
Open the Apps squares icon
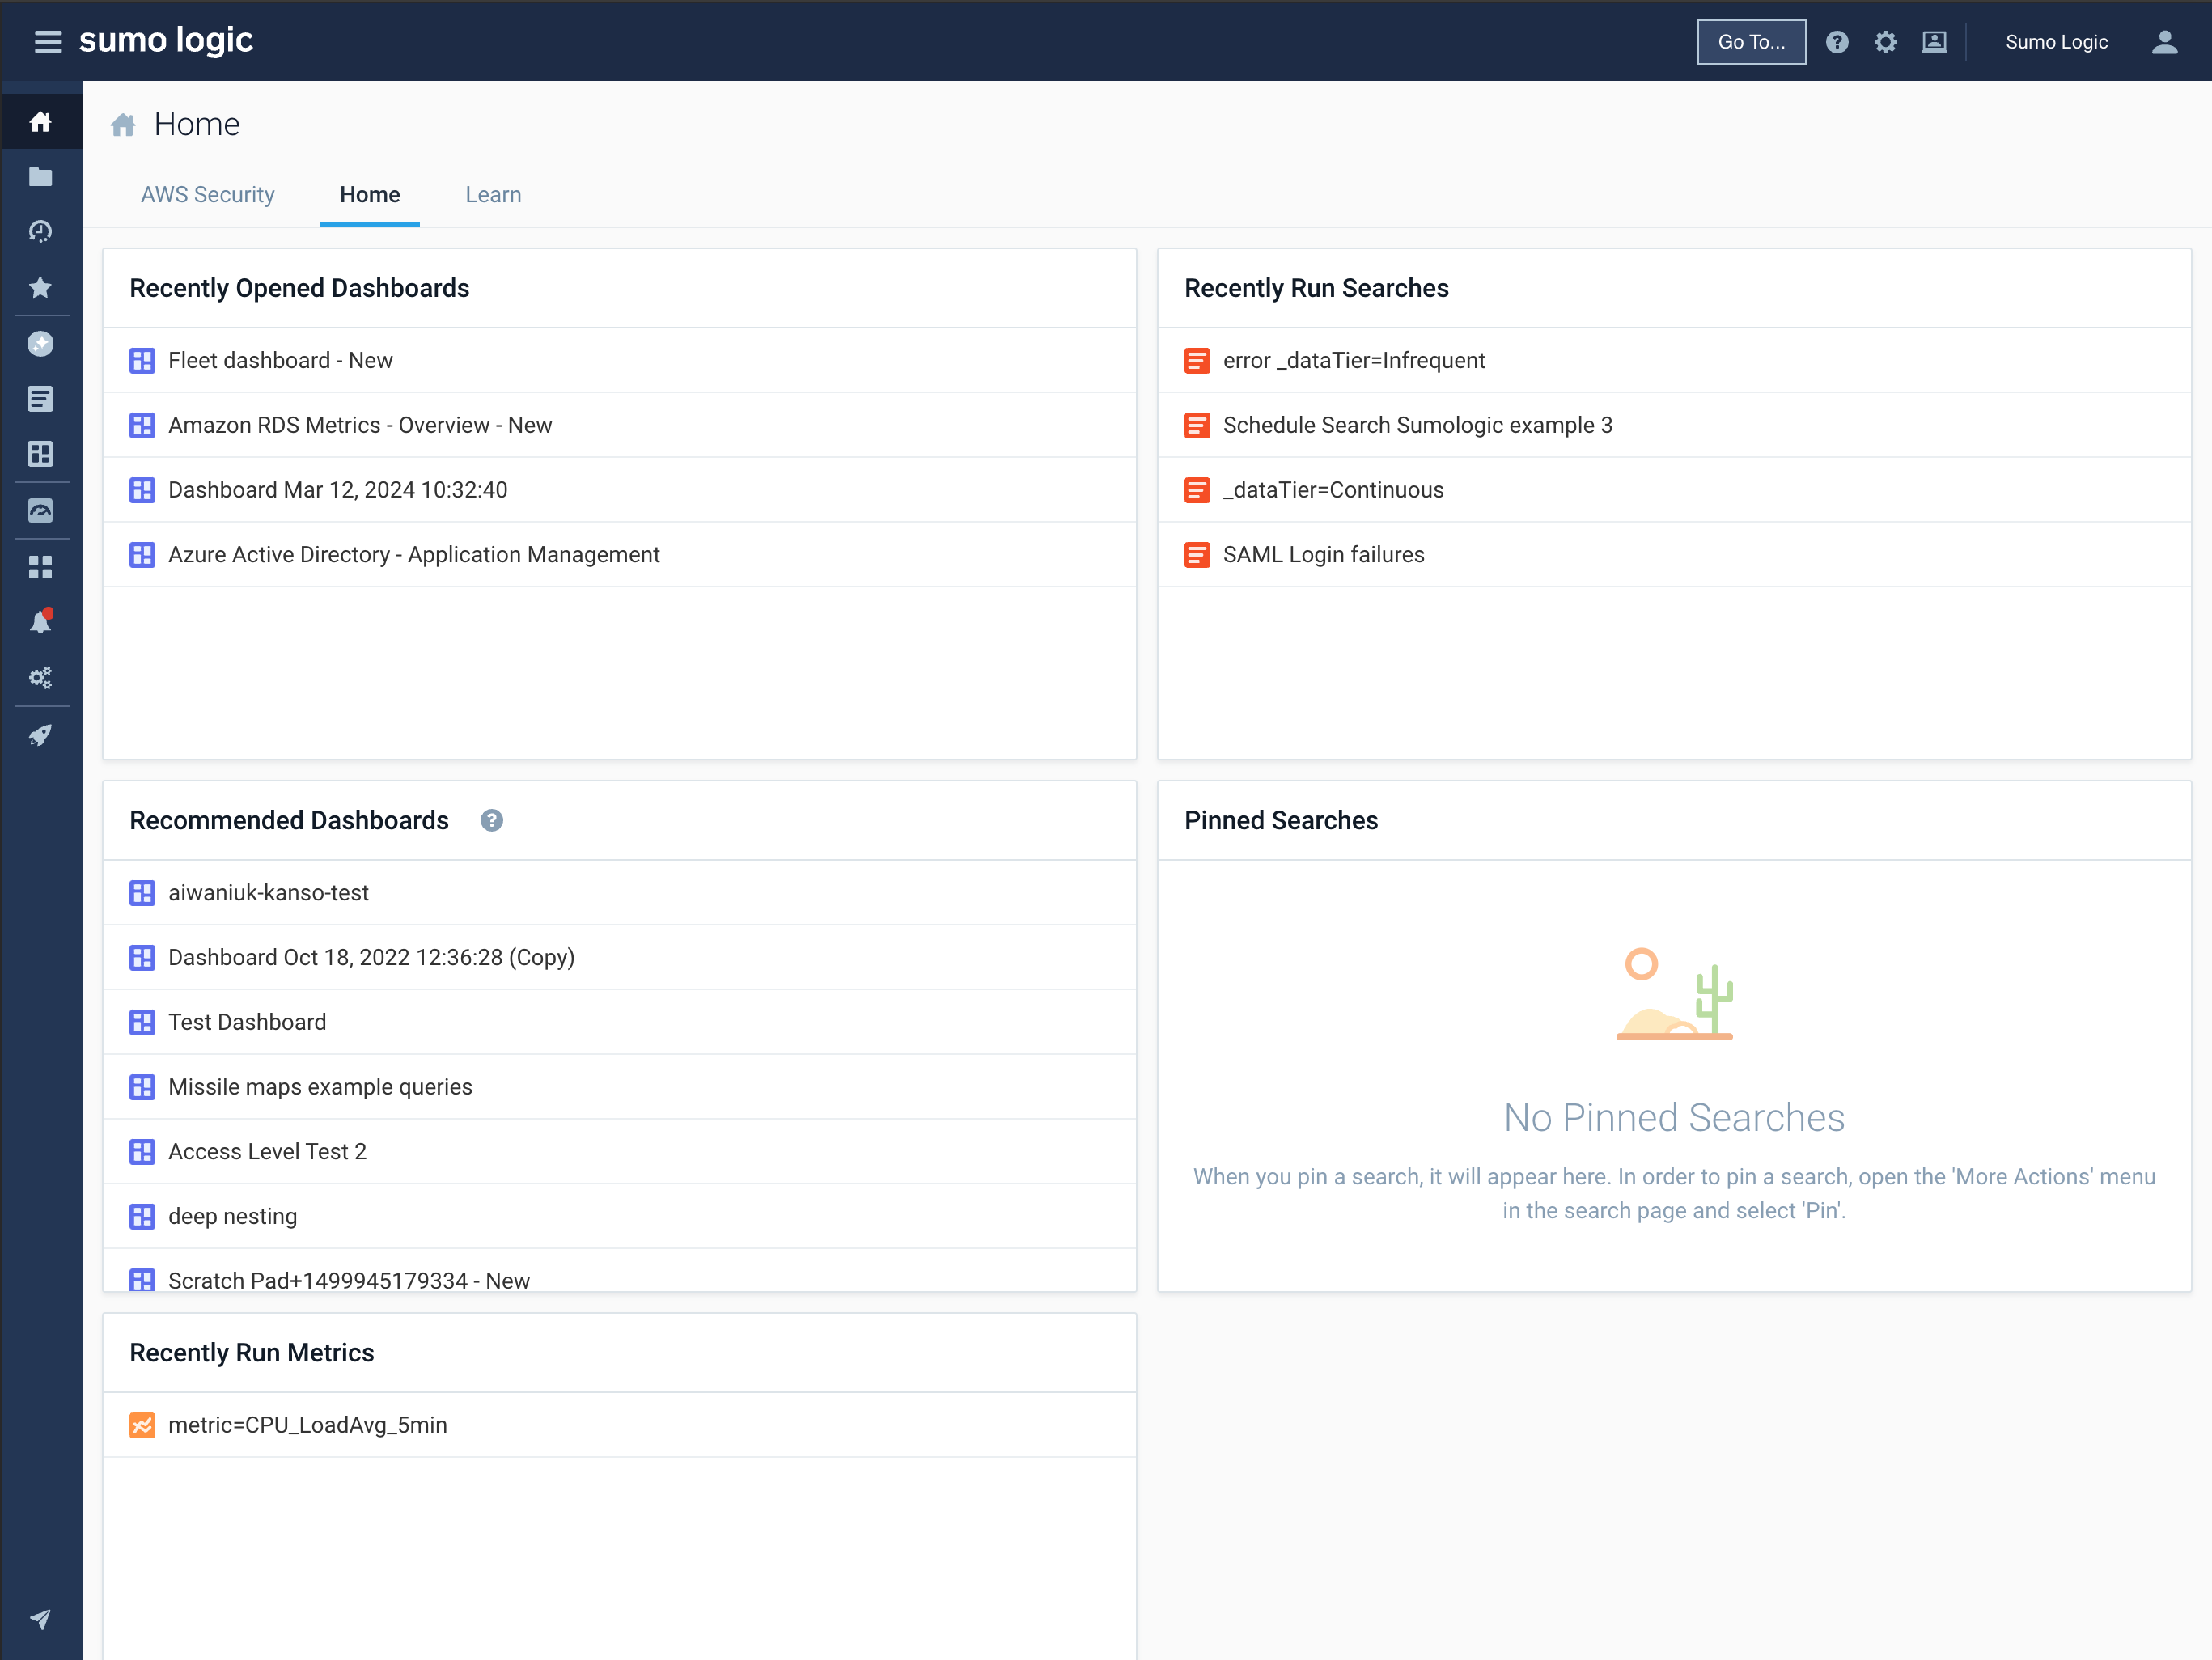(x=41, y=567)
